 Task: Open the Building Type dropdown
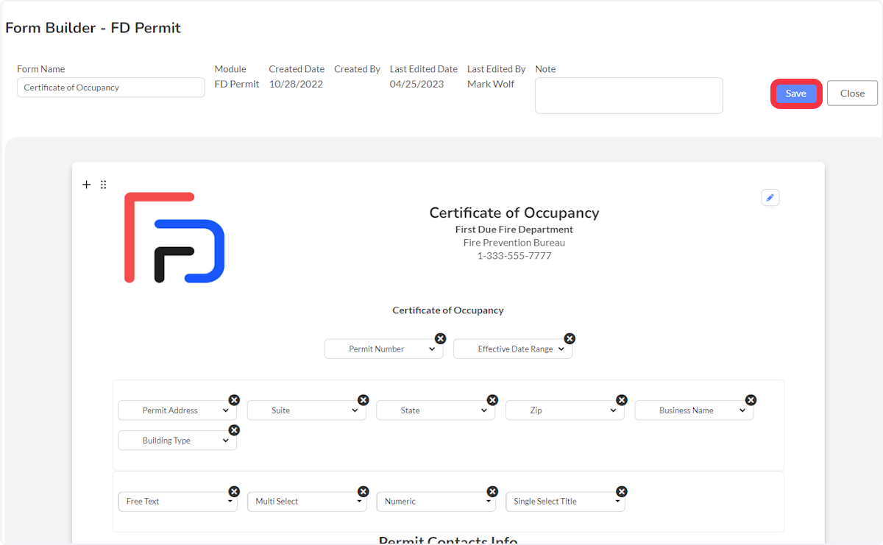tap(177, 441)
